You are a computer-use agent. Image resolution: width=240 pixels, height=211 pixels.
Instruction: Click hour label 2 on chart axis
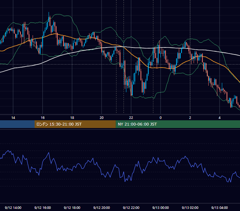[x=190, y=118]
